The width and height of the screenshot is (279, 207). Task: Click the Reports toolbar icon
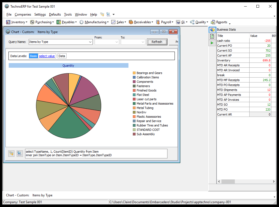coord(213,22)
